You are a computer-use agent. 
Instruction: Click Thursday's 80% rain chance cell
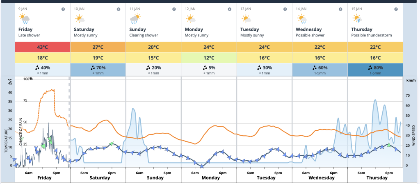click(x=375, y=70)
